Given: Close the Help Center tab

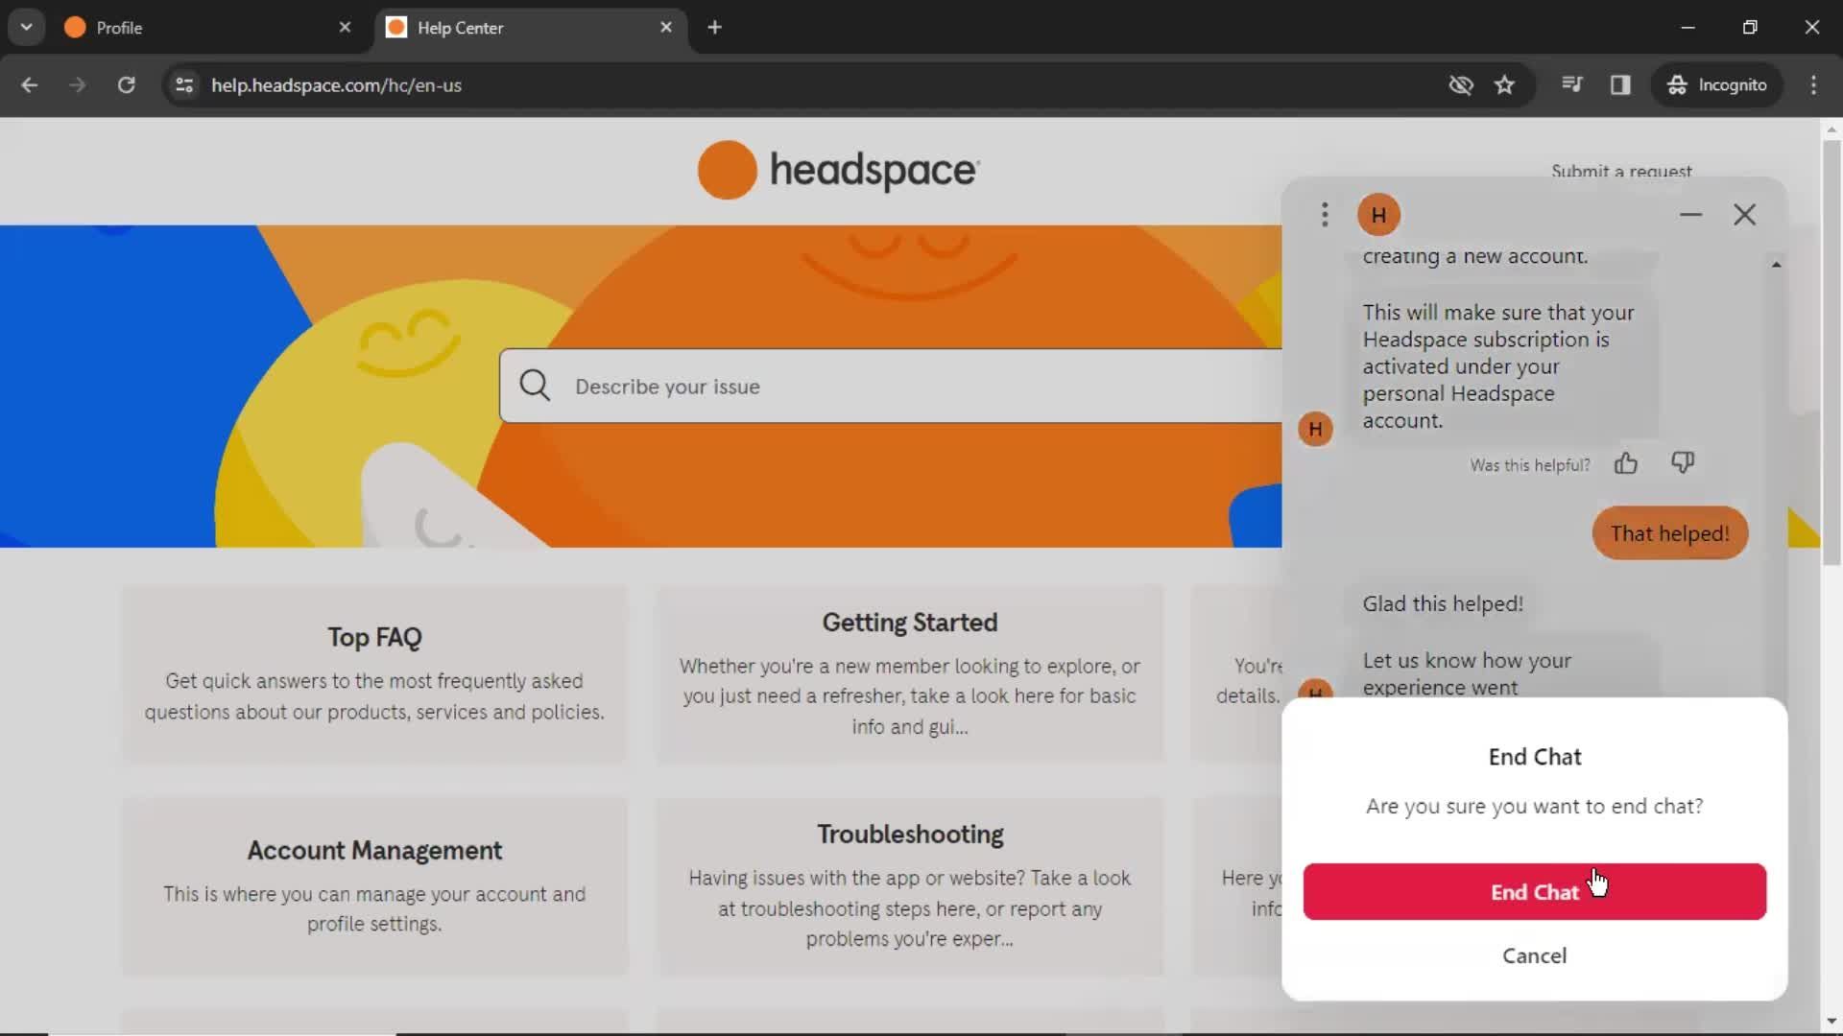Looking at the screenshot, I should coord(666,28).
